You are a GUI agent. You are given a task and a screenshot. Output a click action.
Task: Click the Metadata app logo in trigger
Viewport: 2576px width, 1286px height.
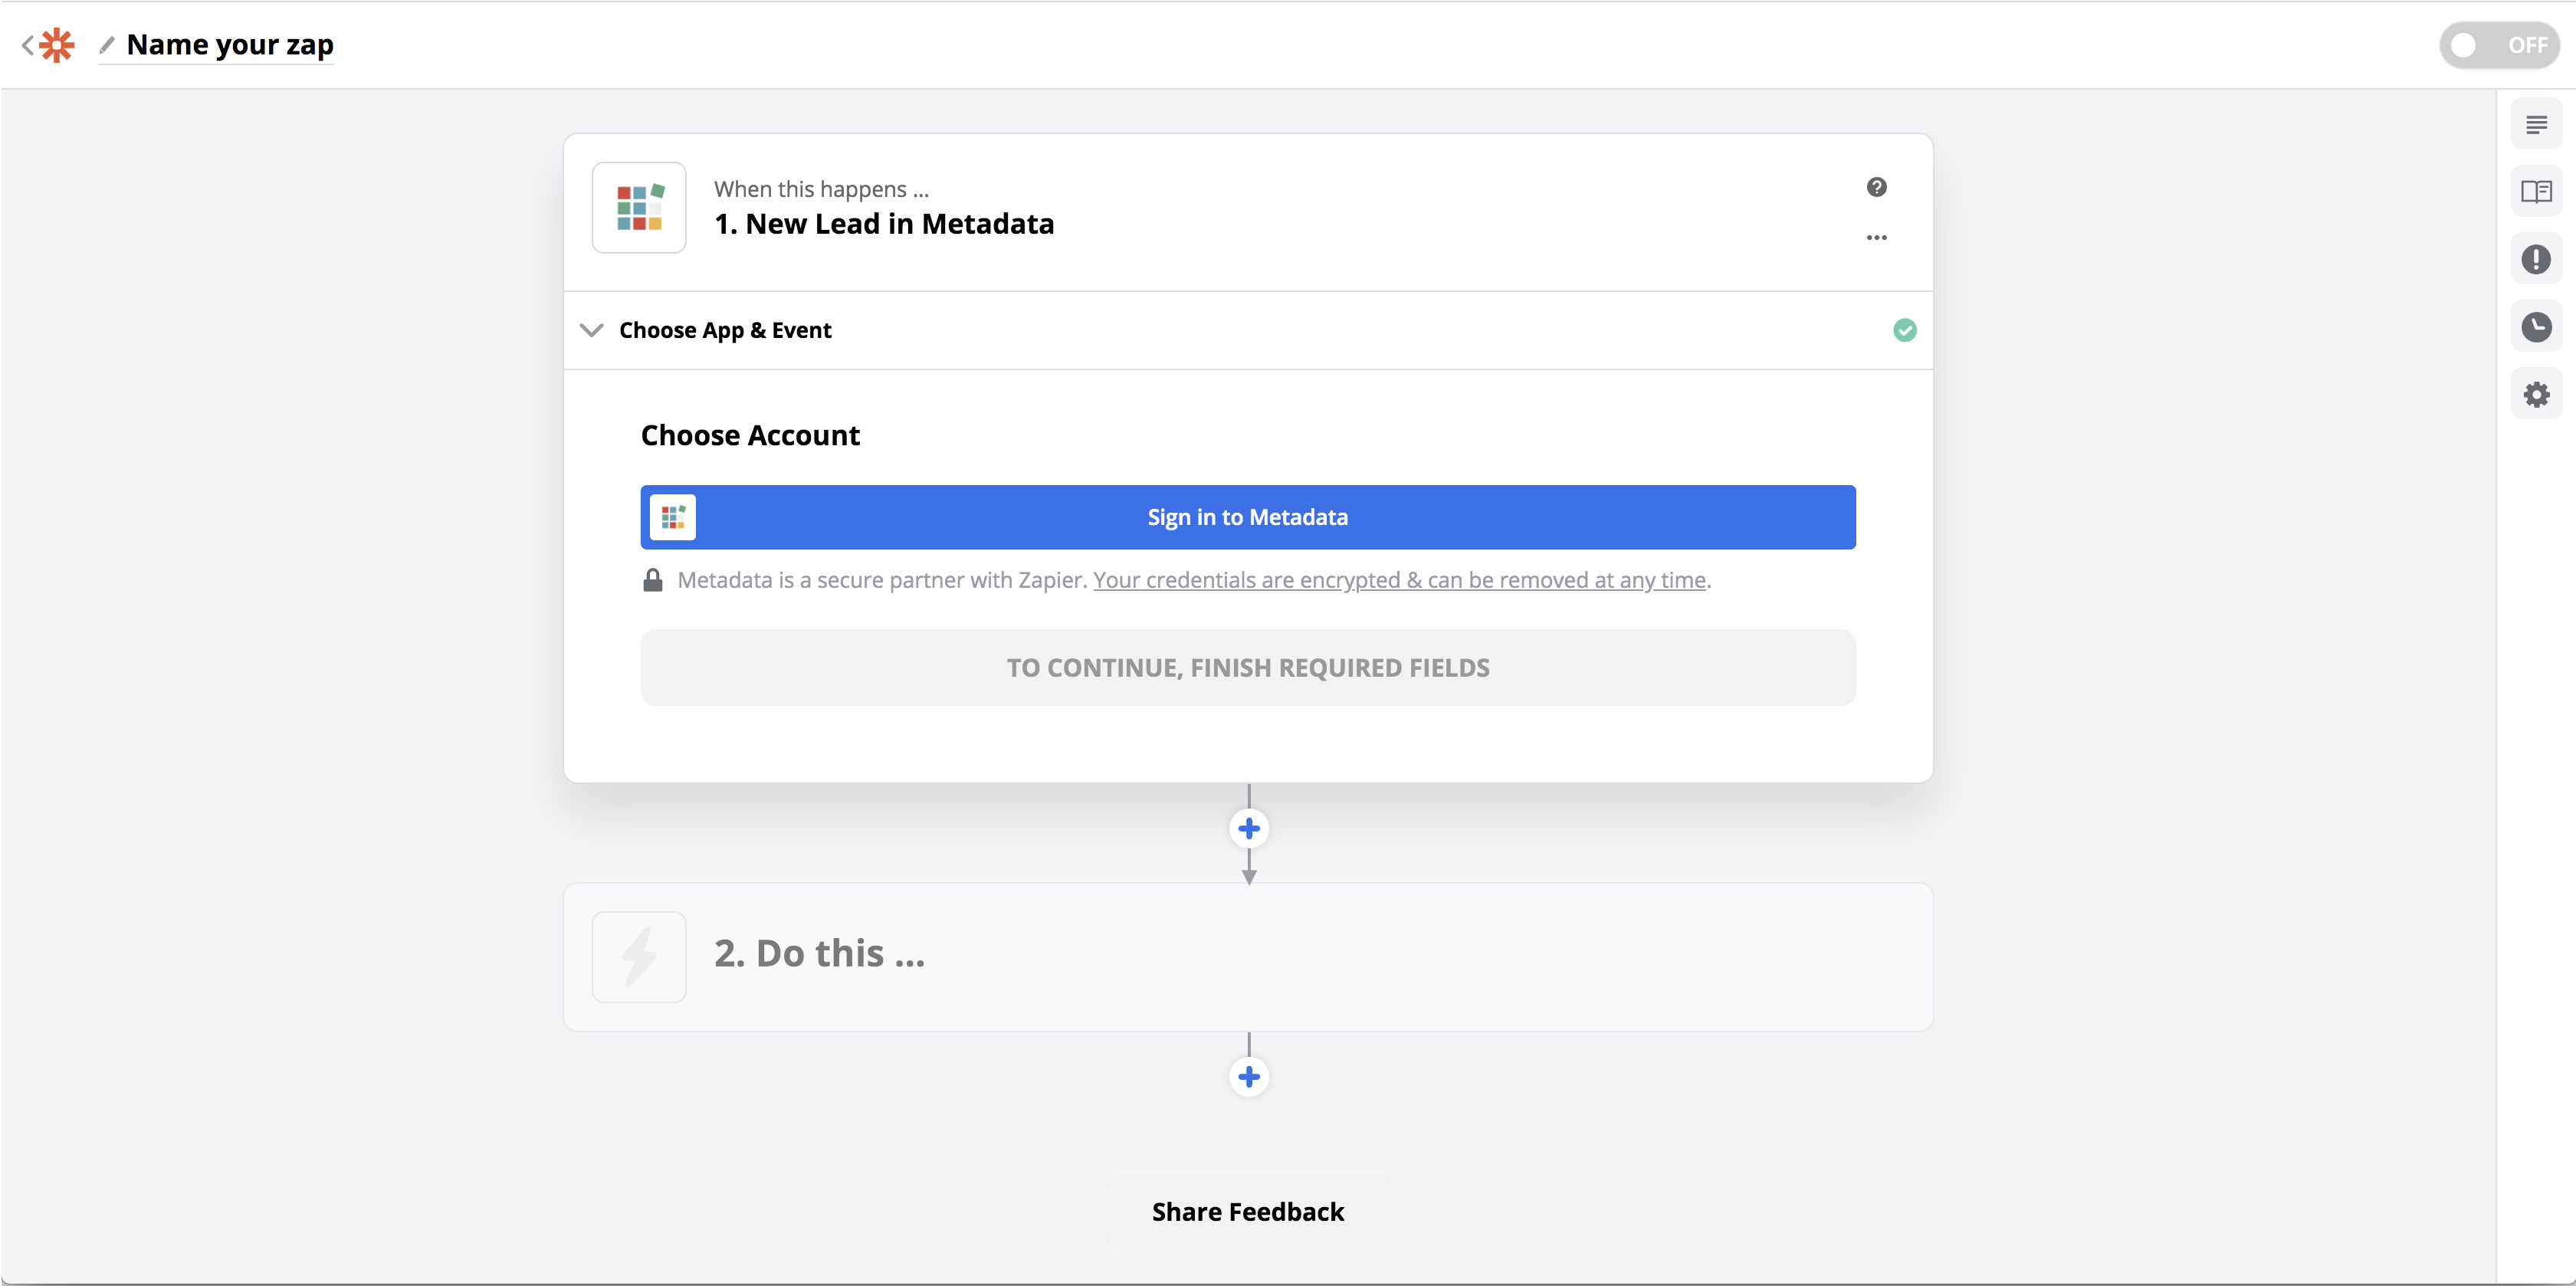click(x=639, y=208)
